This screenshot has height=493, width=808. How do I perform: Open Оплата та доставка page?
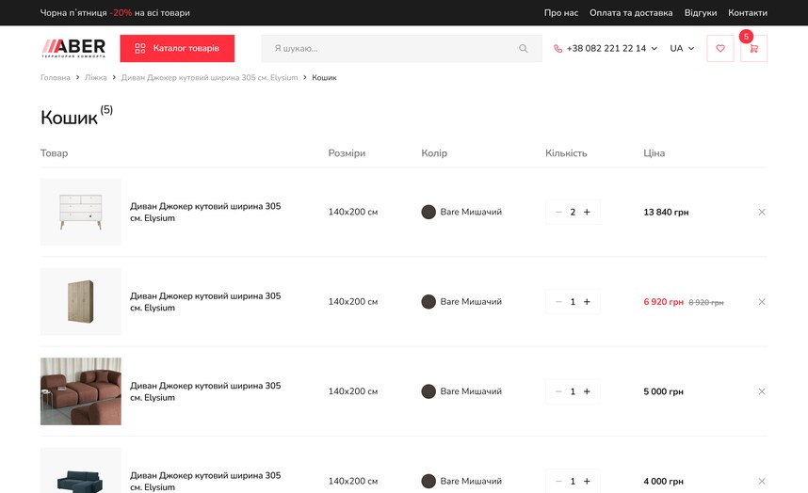pos(631,13)
